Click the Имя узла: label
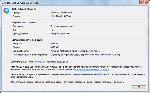 click(18, 44)
